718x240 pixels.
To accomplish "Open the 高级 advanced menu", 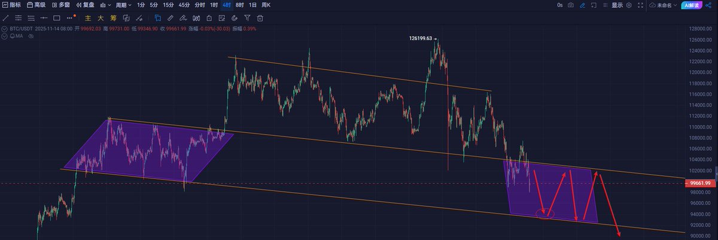I will pyautogui.click(x=36, y=5).
